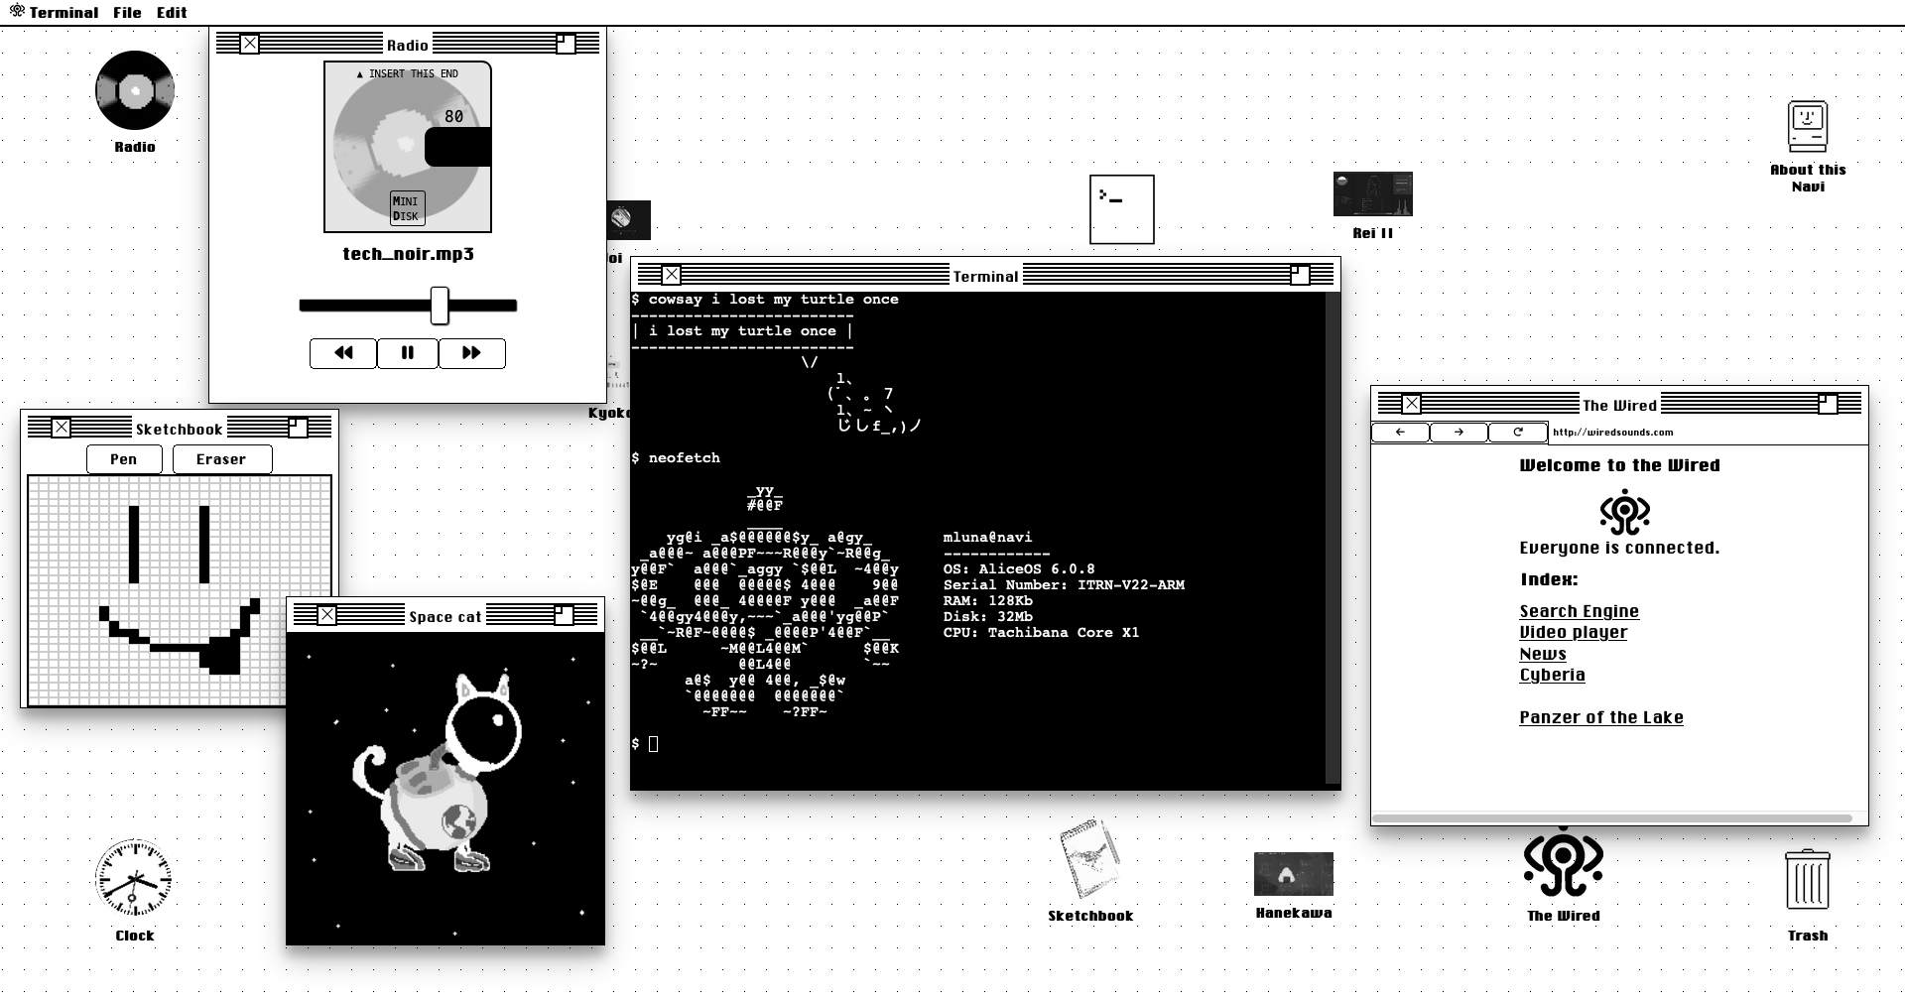Click the MiniDisk image in Radio window
Screen dimensions: 1905x1003
coord(408,147)
